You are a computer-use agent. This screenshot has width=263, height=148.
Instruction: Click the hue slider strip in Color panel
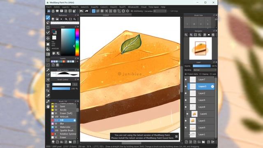(x=77, y=42)
